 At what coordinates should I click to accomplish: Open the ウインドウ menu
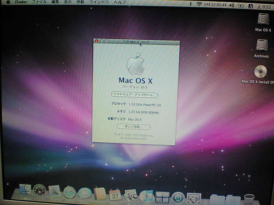[x=99, y=2]
